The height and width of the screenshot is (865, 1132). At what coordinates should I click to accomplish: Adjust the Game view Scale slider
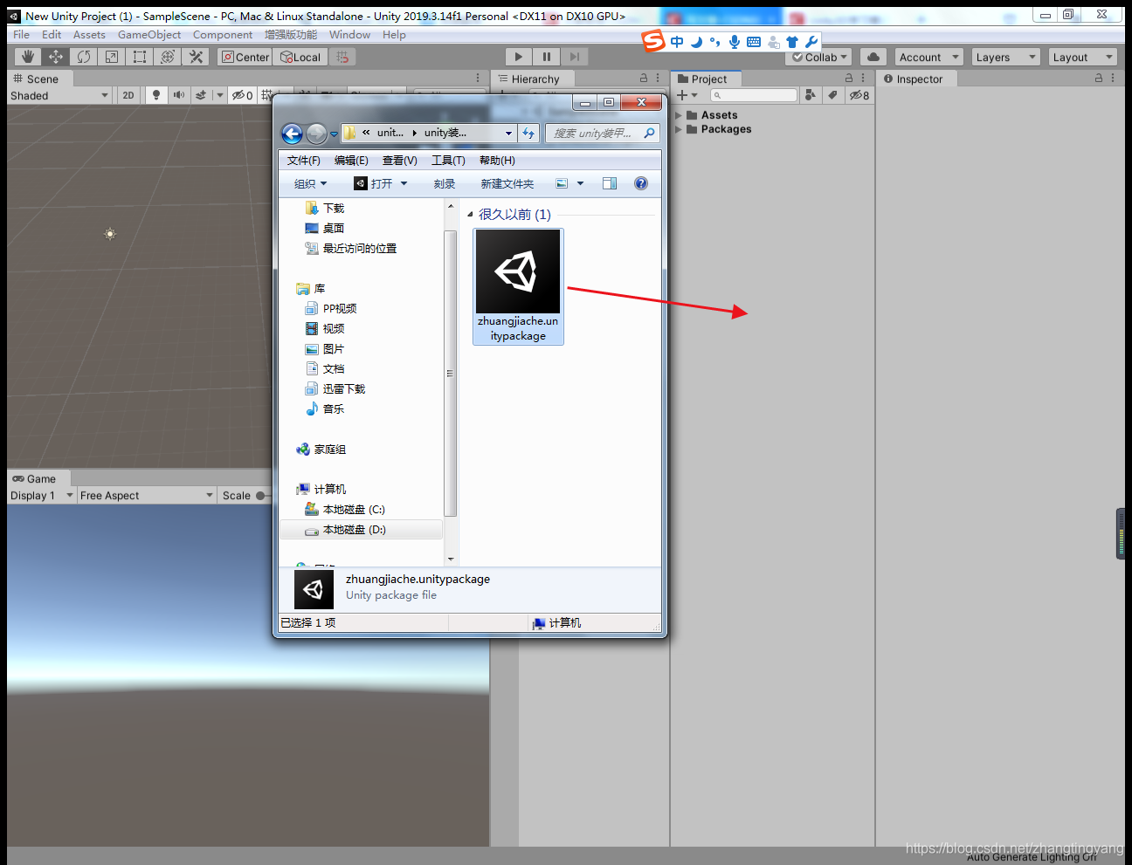tap(261, 495)
